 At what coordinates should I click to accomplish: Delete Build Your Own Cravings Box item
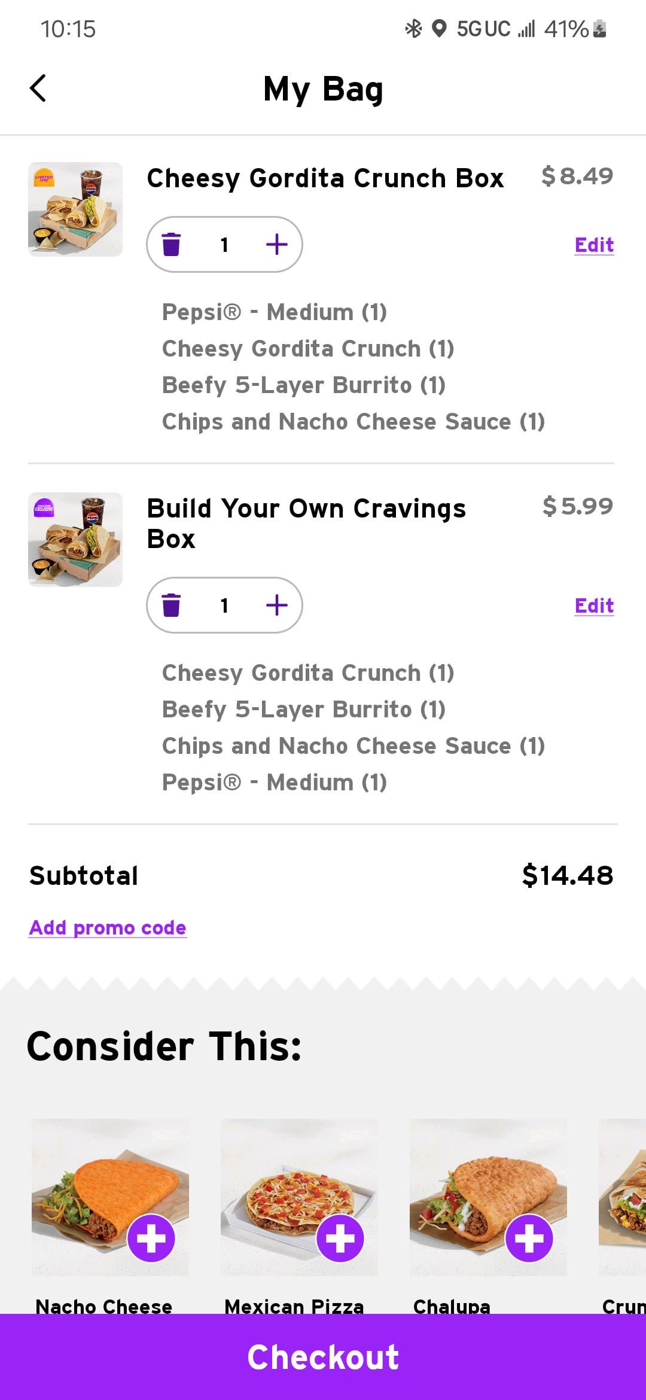(x=171, y=605)
